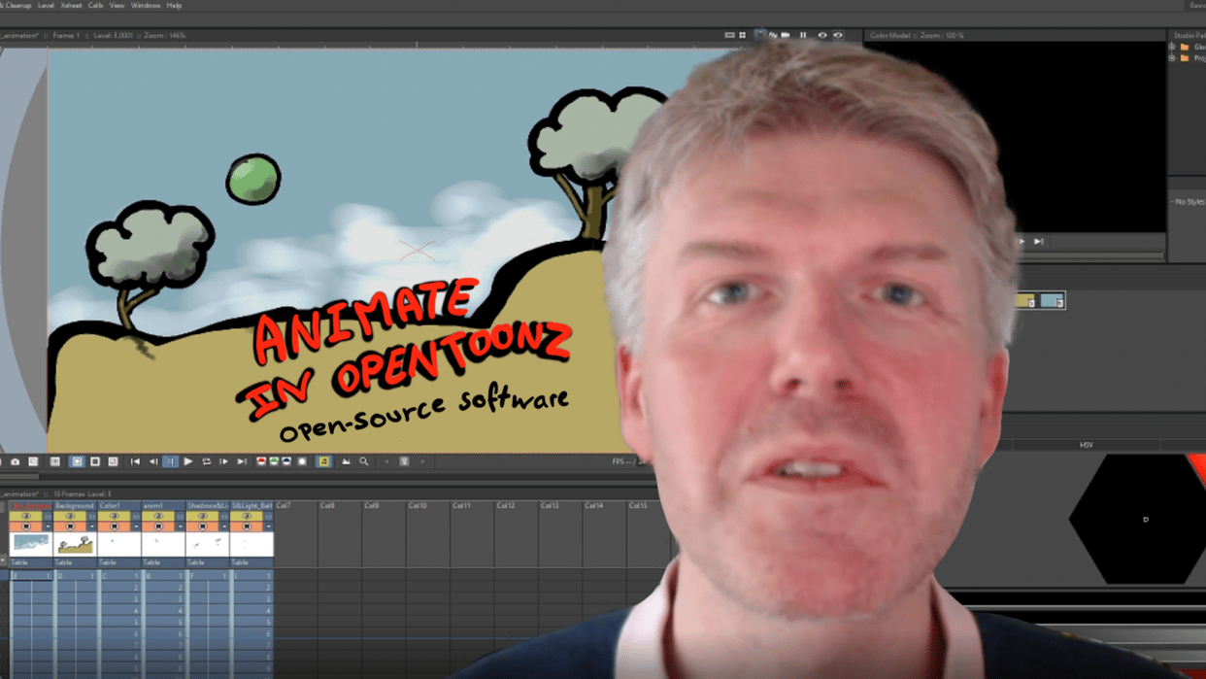This screenshot has width=1206, height=679.
Task: Expand first folder in Studio Palette tree
Action: click(1172, 47)
